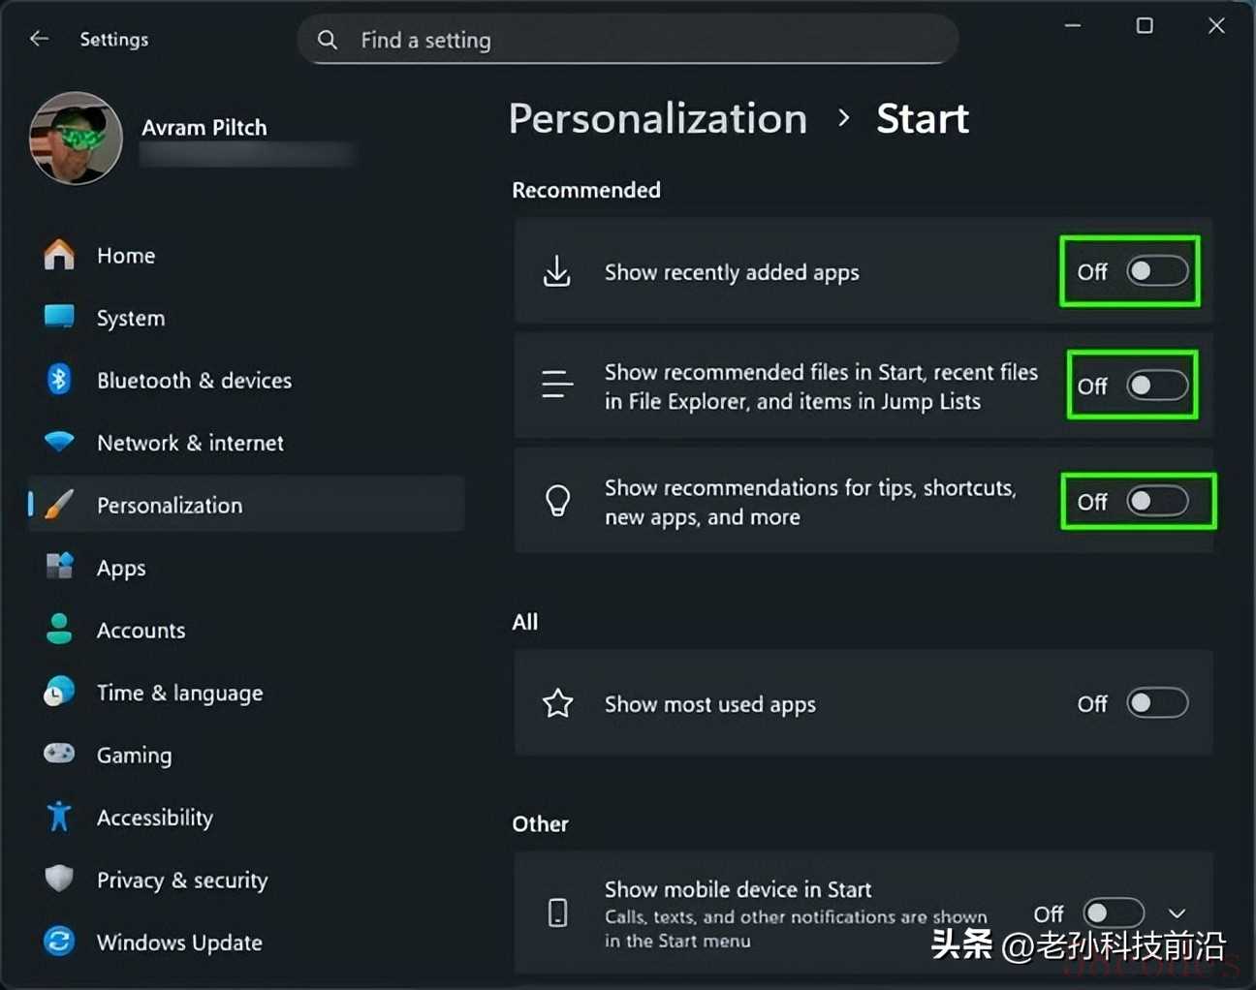Click the Find a setting search box
1256x990 pixels.
click(x=628, y=40)
